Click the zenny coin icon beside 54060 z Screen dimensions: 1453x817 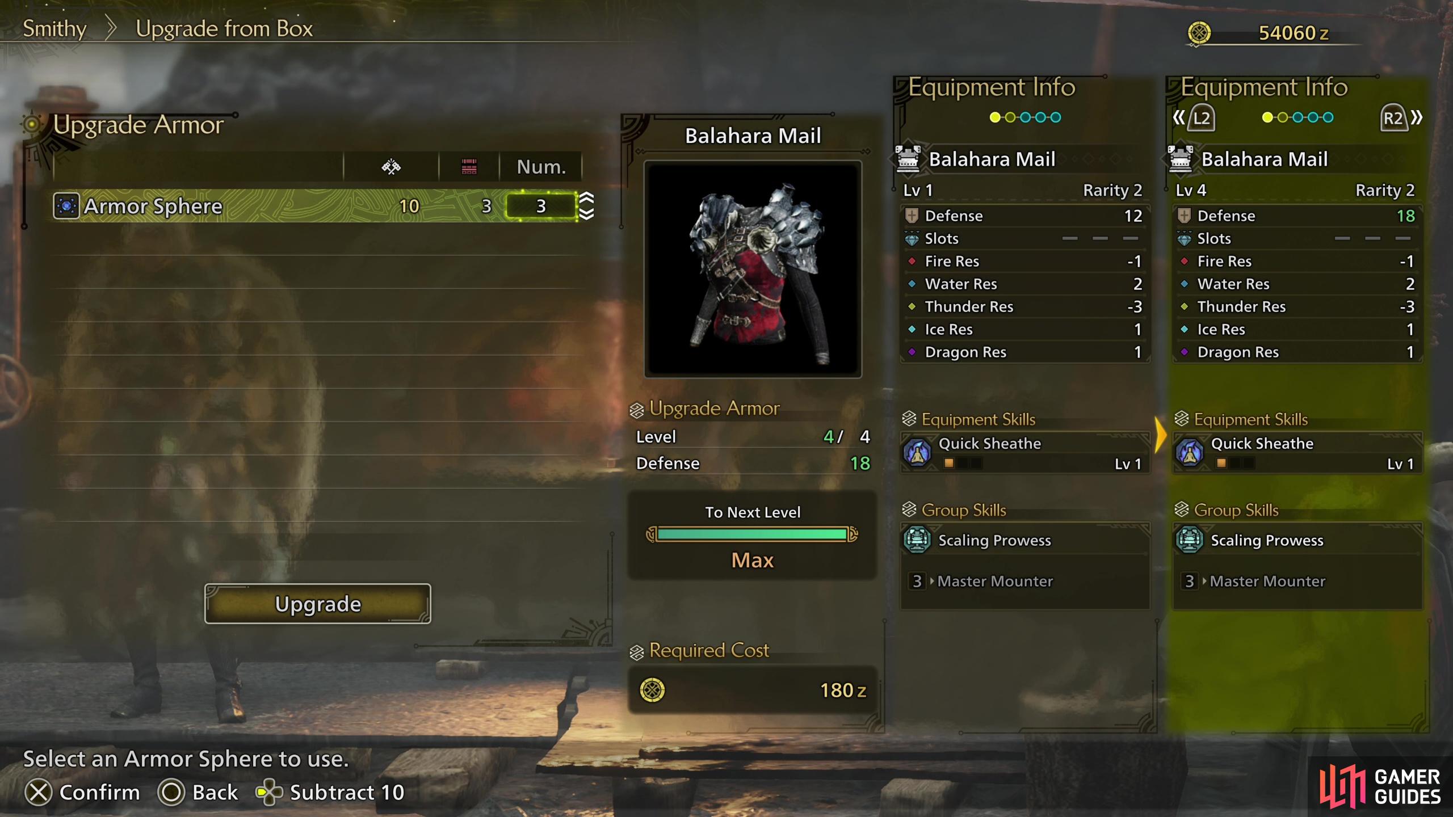(x=1199, y=33)
